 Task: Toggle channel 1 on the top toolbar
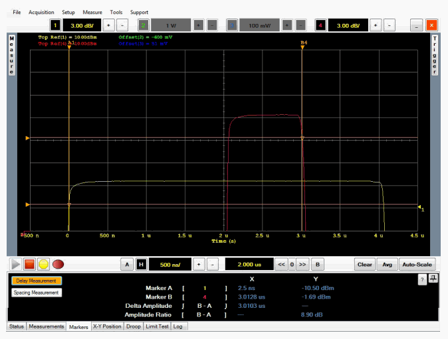click(56, 25)
